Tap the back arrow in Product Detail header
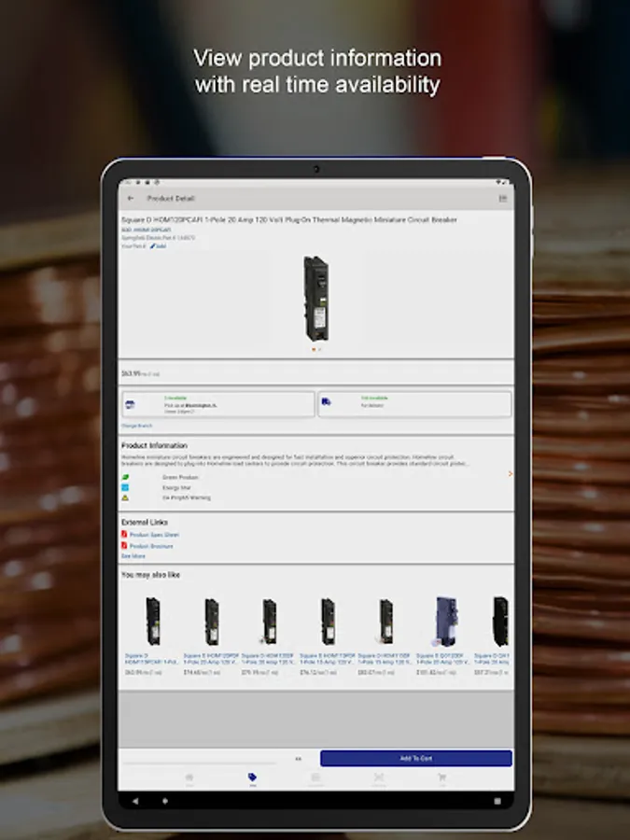The height and width of the screenshot is (840, 630). (x=130, y=198)
